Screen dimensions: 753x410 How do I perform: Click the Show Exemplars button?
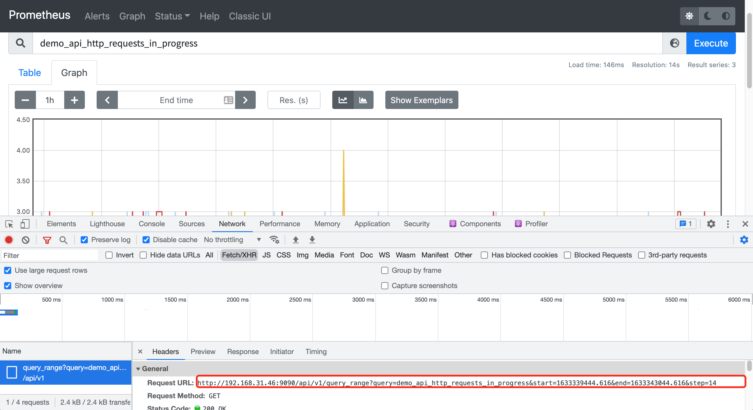coord(422,100)
